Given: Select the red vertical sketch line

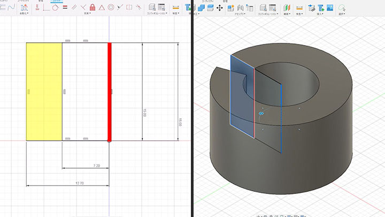Looking at the screenshot, I should pos(110,92).
